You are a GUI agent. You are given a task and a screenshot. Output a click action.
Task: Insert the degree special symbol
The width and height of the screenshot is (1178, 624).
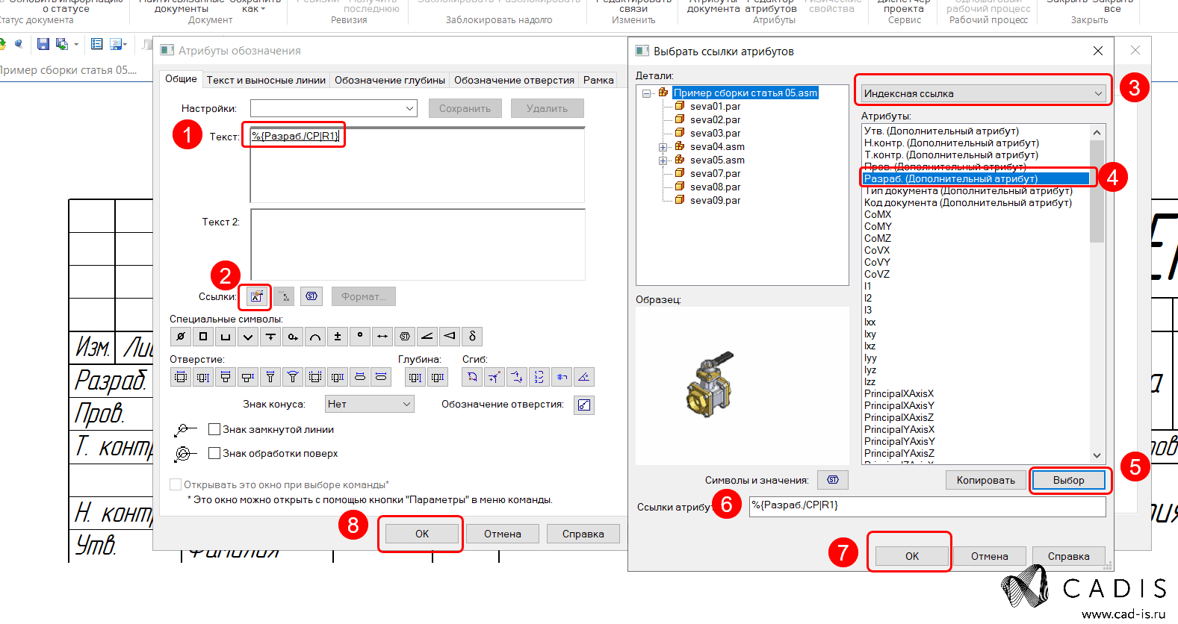pos(360,336)
